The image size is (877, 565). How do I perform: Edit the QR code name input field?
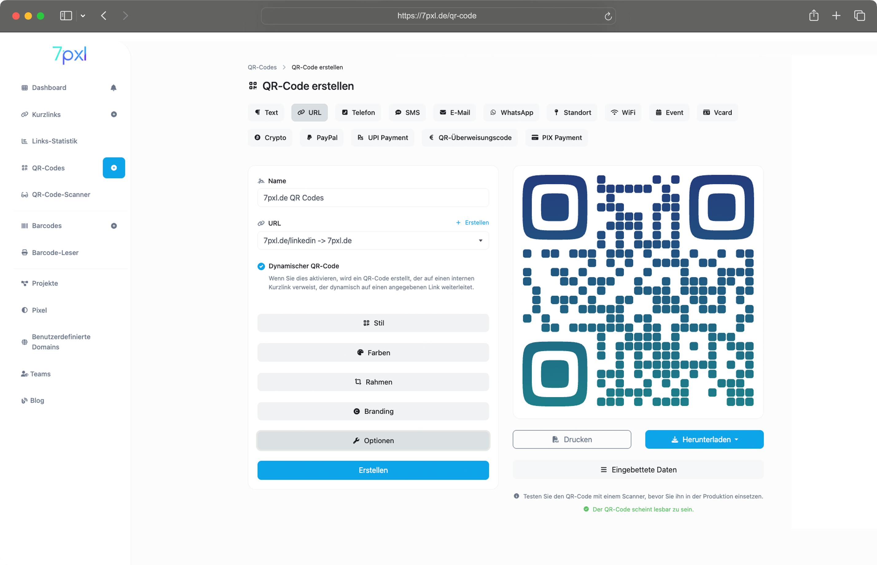pyautogui.click(x=373, y=198)
